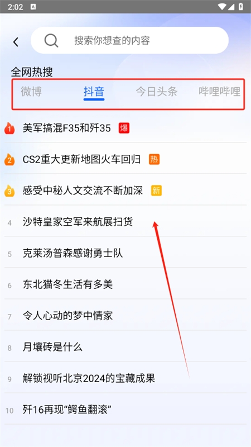Open 美军搞混F35和歼35 trending topic
Image resolution: width=251 pixels, height=447 pixels.
click(x=126, y=129)
